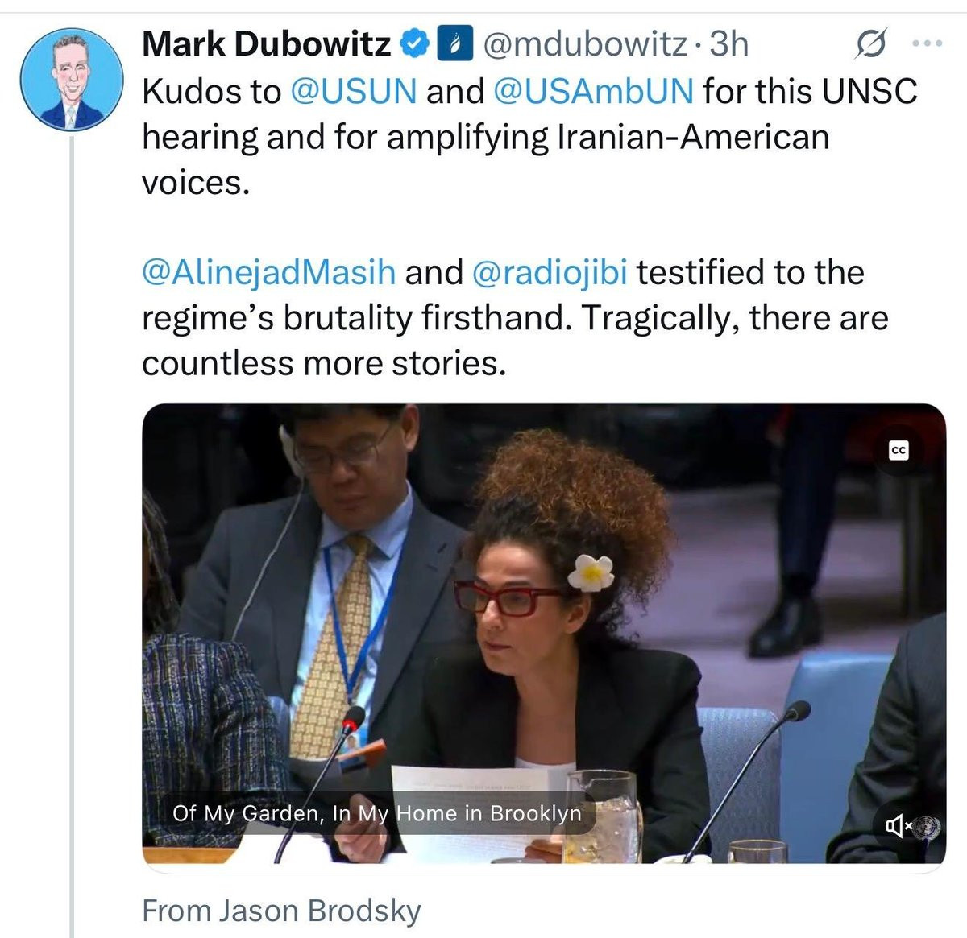967x938 pixels.
Task: Click the blue verified checkmark badge
Action: point(413,44)
